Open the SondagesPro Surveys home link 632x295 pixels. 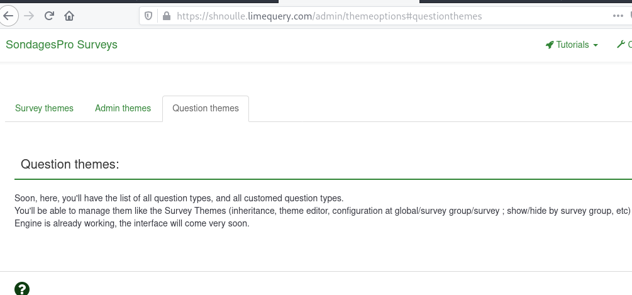click(x=62, y=45)
